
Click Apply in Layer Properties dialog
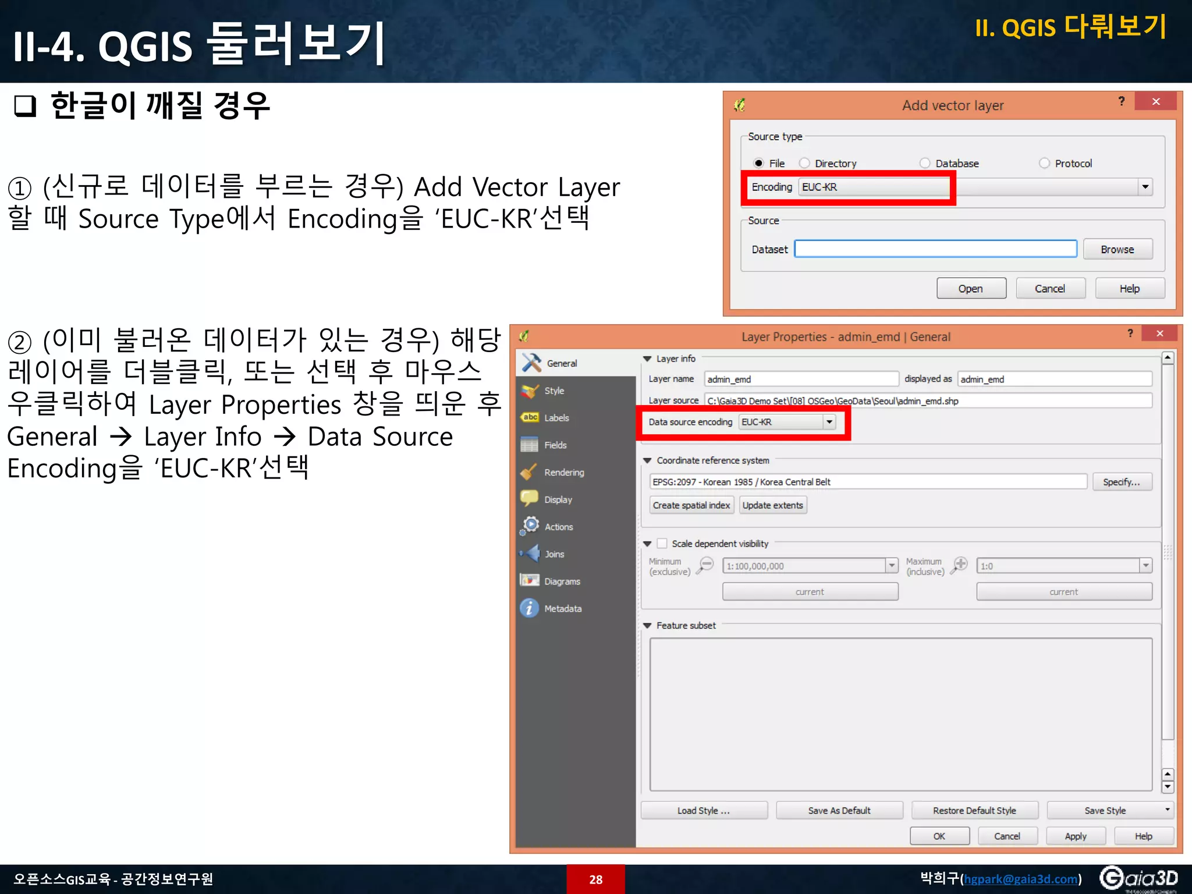tap(1076, 836)
